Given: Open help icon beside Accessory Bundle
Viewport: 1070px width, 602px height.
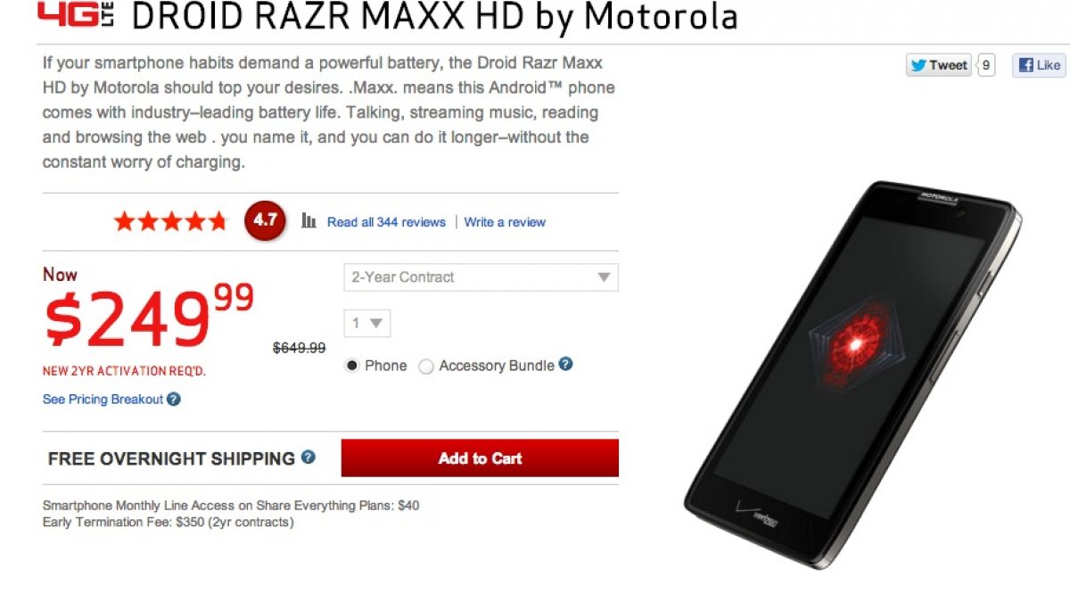Looking at the screenshot, I should pos(565,365).
